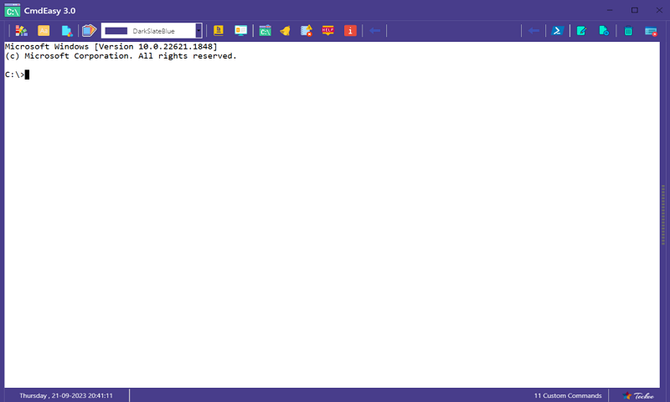The height and width of the screenshot is (402, 670).
Task: Click the stacked color cards theme icon
Action: pos(89,31)
